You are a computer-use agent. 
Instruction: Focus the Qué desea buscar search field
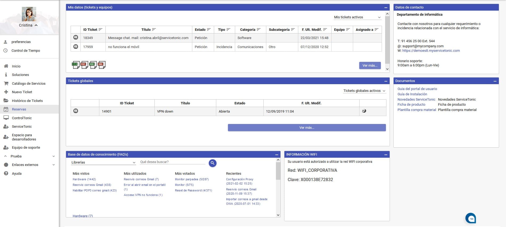(x=173, y=162)
